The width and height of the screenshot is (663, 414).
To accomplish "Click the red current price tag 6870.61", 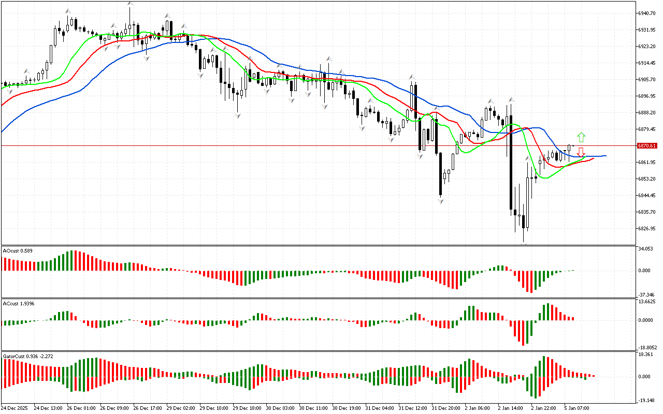I will click(647, 146).
